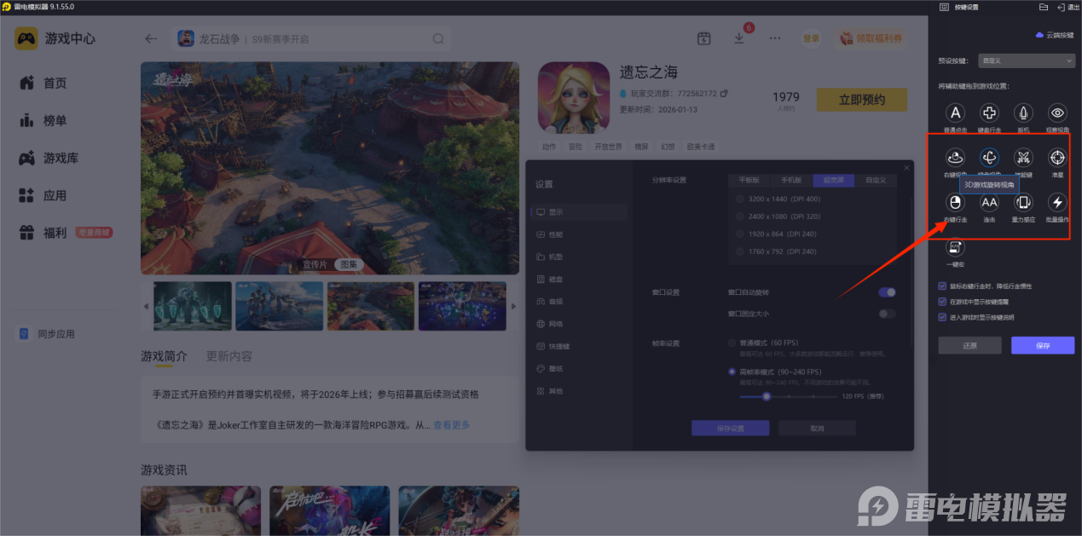Click the search magnifier icon
The image size is (1082, 536).
[x=438, y=38]
